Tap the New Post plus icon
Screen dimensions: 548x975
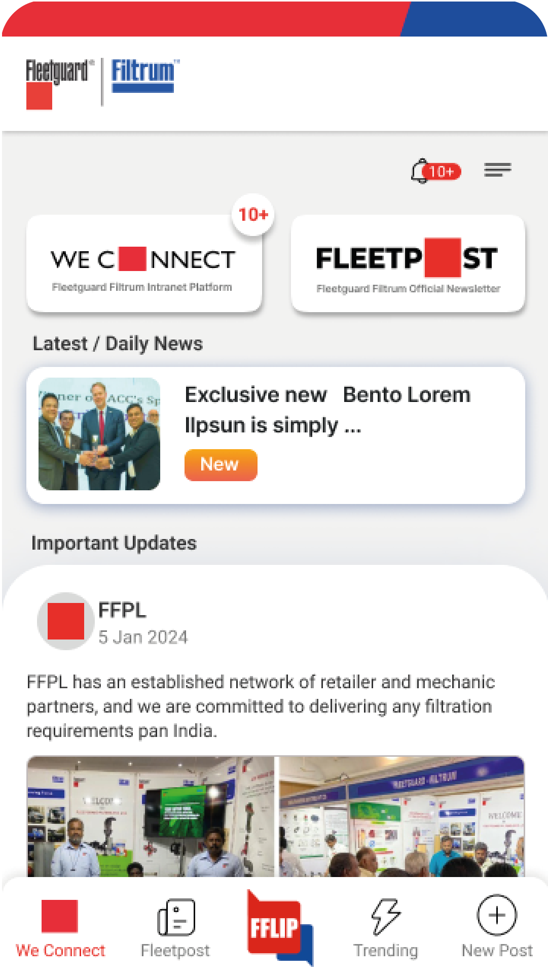click(x=497, y=915)
